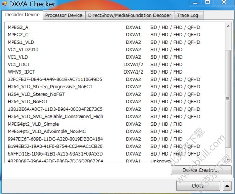Image resolution: width=235 pixels, height=194 pixels.
Task: Select the B194EB52-19A0-41F0-B754-CC244AC1CB20 row
Action: [115, 146]
